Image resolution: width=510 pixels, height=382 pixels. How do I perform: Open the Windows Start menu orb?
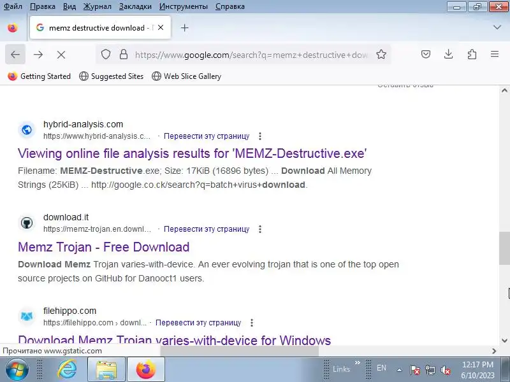click(x=17, y=370)
